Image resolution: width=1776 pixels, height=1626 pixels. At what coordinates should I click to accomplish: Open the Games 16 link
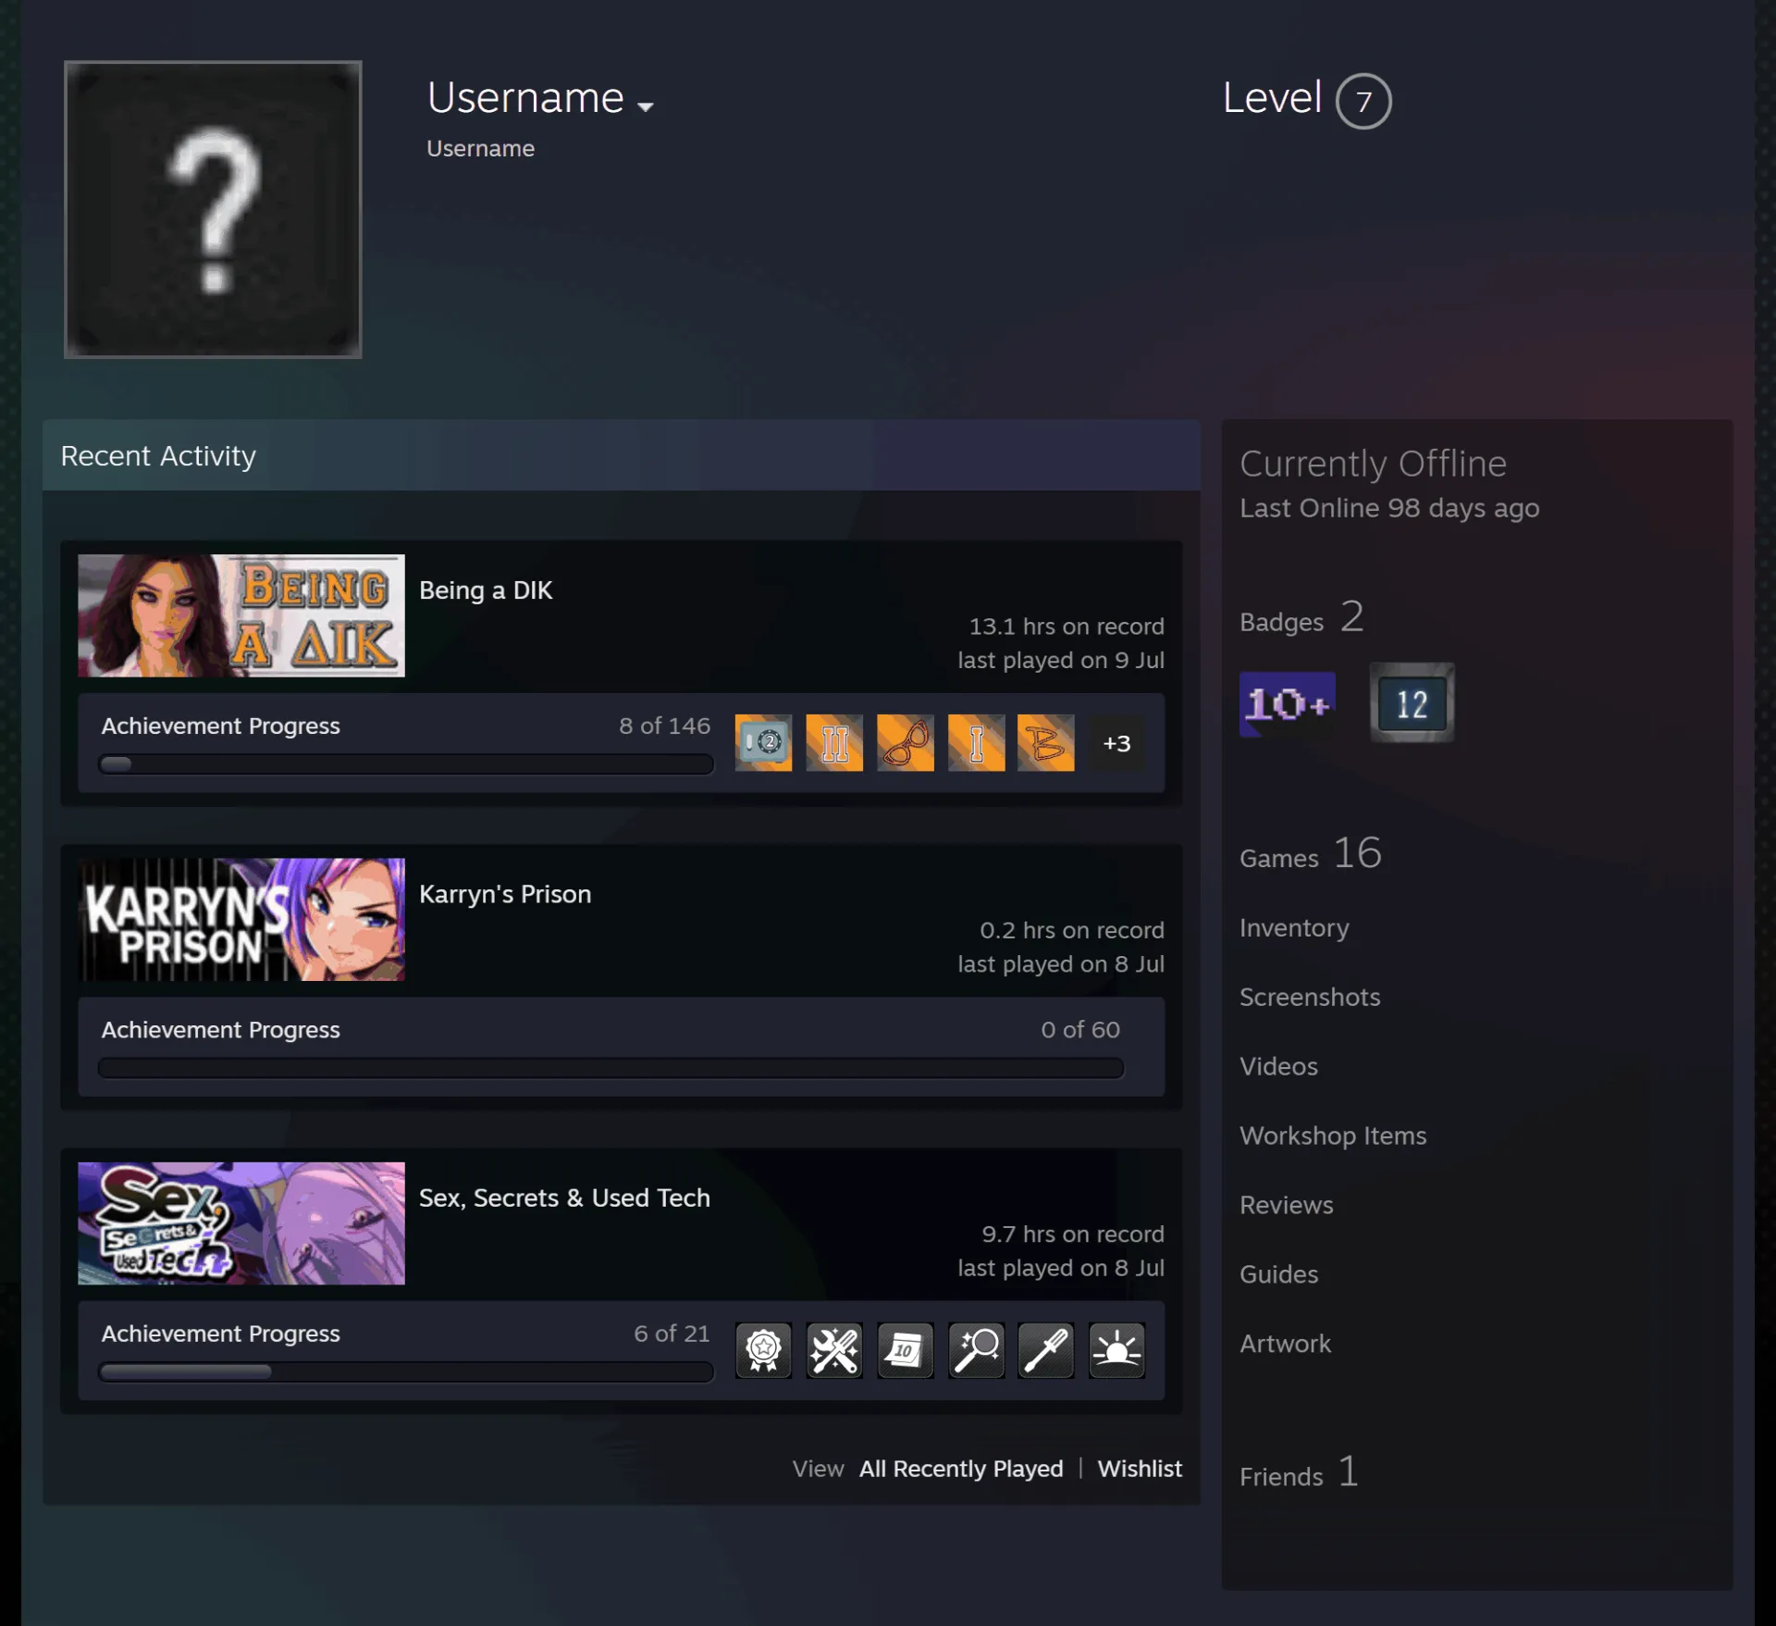coord(1311,853)
